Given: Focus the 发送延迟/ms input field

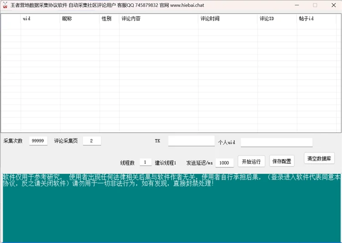Looking at the screenshot, I should tap(224, 162).
